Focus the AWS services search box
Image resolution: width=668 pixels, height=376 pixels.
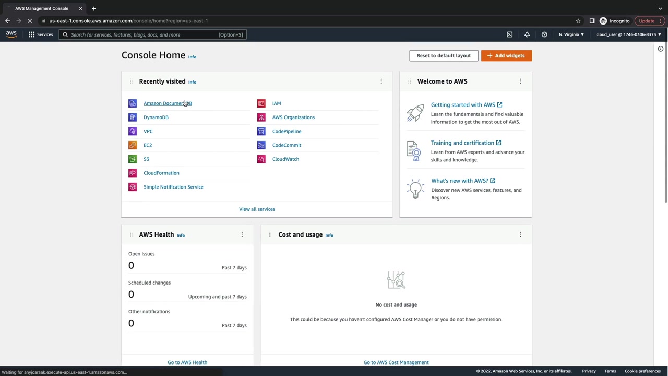coord(152,34)
